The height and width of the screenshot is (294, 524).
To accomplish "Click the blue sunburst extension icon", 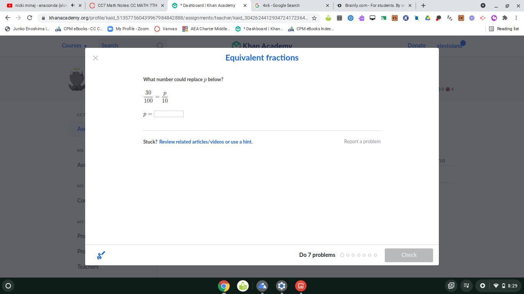I will (472, 18).
